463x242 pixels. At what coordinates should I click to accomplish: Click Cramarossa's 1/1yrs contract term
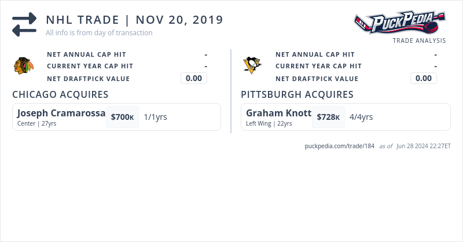pyautogui.click(x=155, y=117)
